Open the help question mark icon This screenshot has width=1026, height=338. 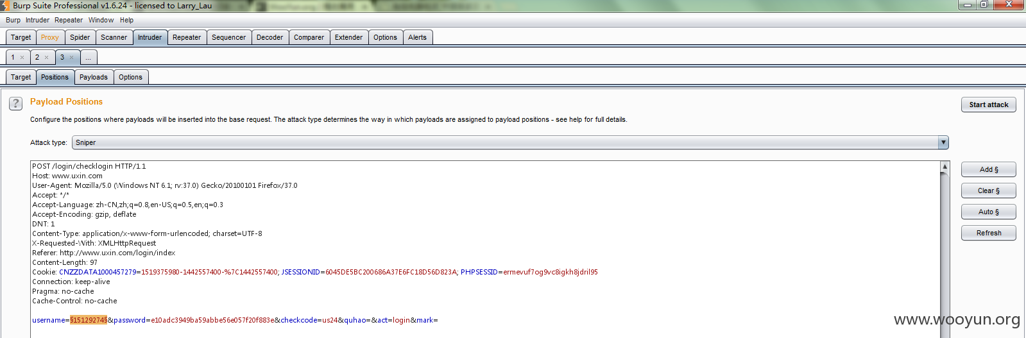tap(16, 103)
